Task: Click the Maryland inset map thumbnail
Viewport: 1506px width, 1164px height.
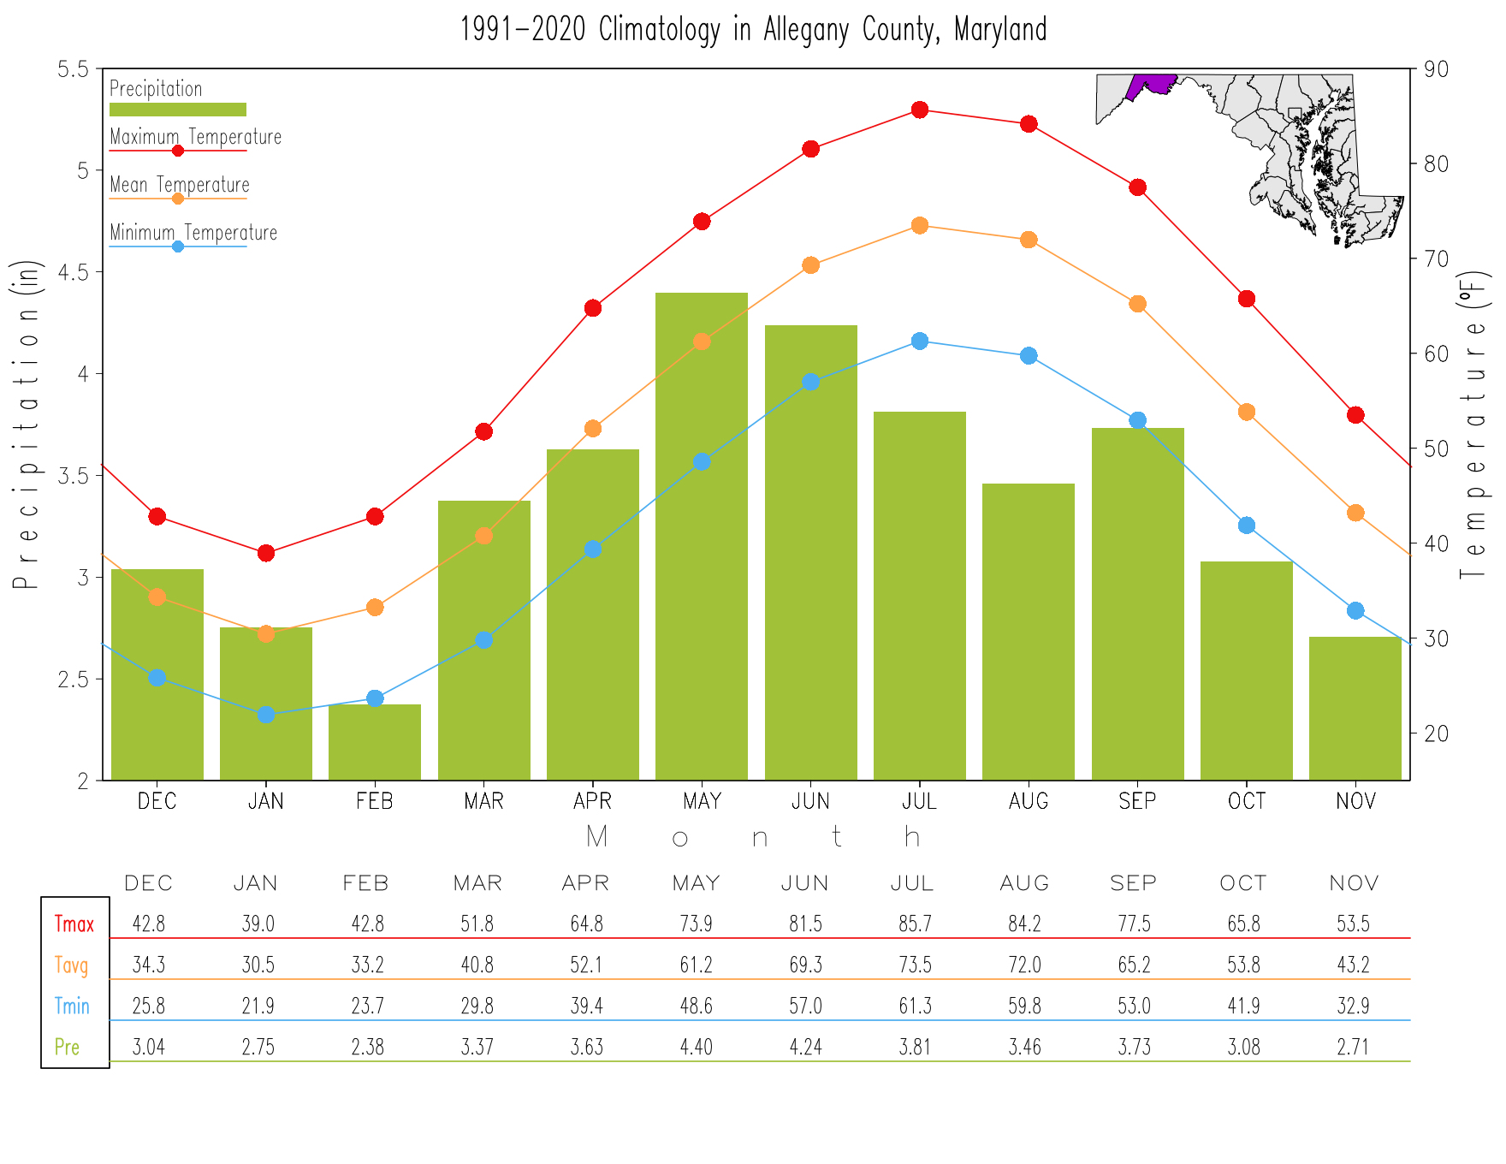Action: click(1250, 160)
